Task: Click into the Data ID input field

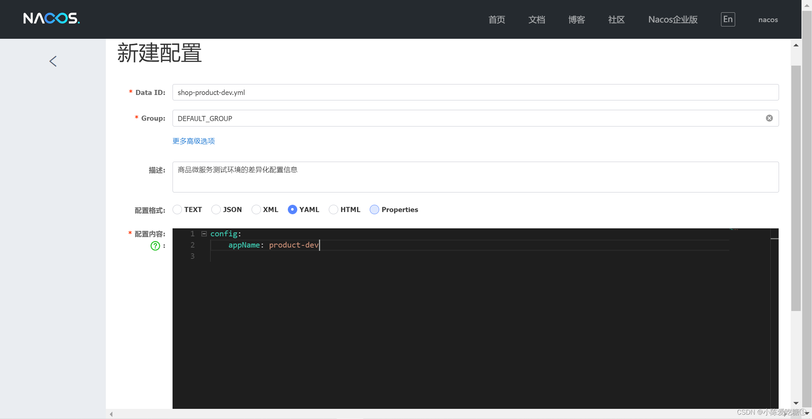Action: [x=476, y=92]
